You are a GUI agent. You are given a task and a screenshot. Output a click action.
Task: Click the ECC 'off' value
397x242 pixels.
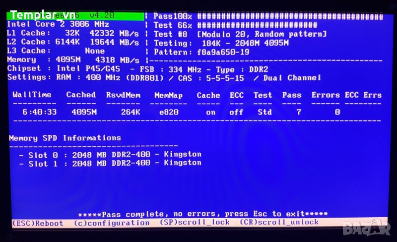(236, 112)
